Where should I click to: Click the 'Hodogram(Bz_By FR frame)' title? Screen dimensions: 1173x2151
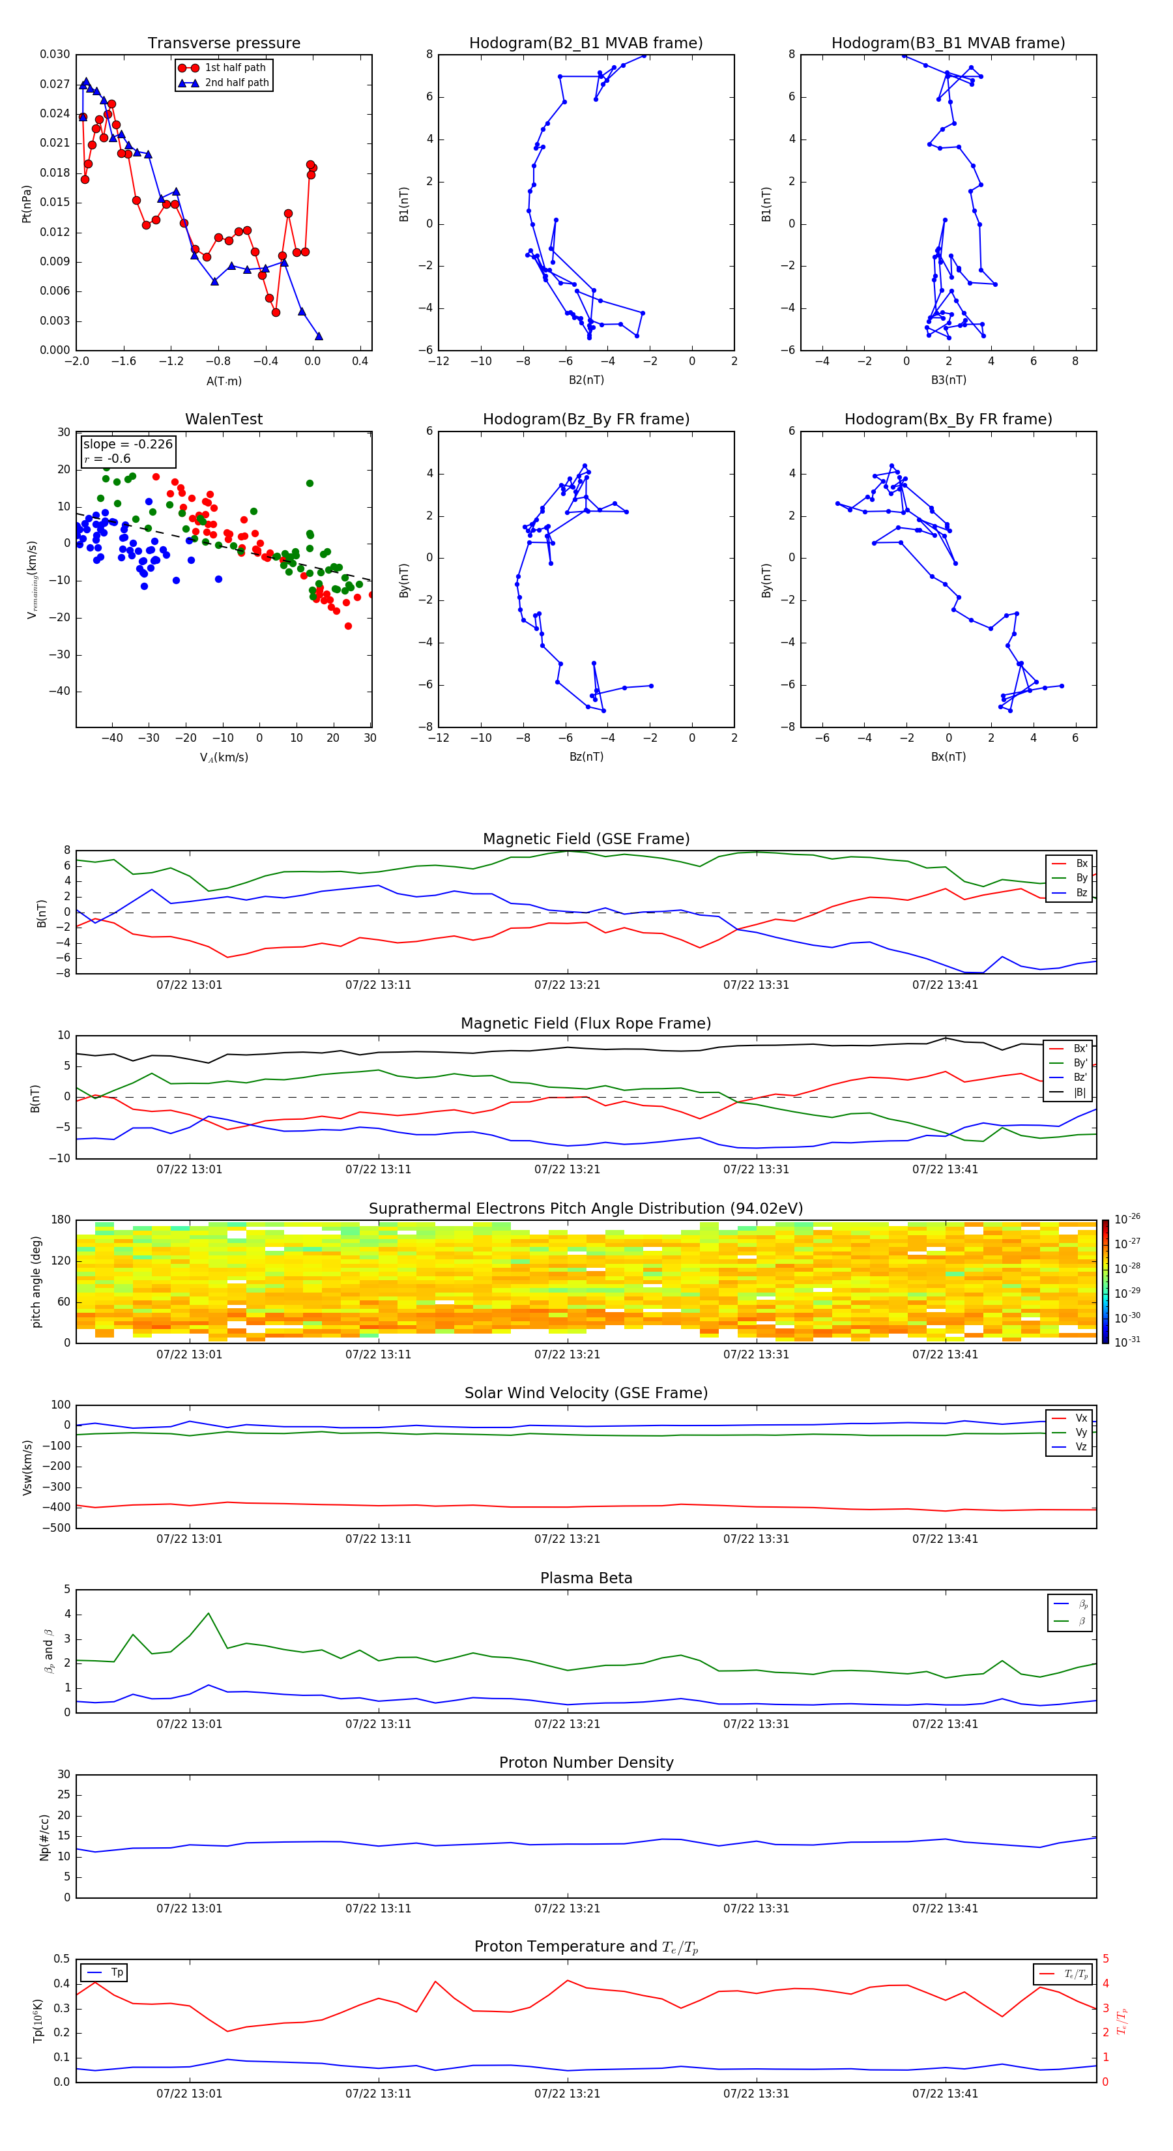click(586, 419)
